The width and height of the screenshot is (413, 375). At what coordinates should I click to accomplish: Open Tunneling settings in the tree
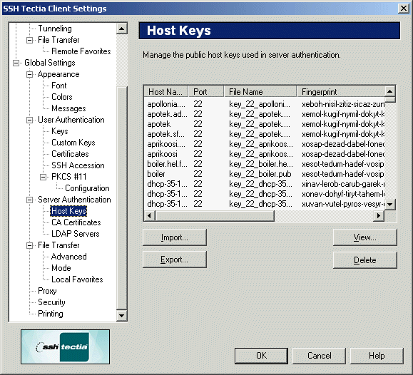pos(55,29)
